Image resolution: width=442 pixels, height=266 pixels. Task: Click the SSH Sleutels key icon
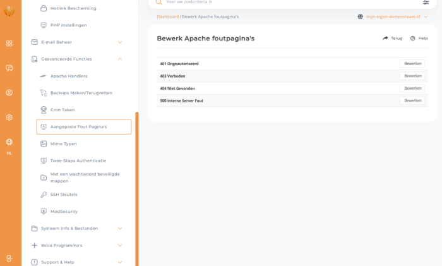44,195
